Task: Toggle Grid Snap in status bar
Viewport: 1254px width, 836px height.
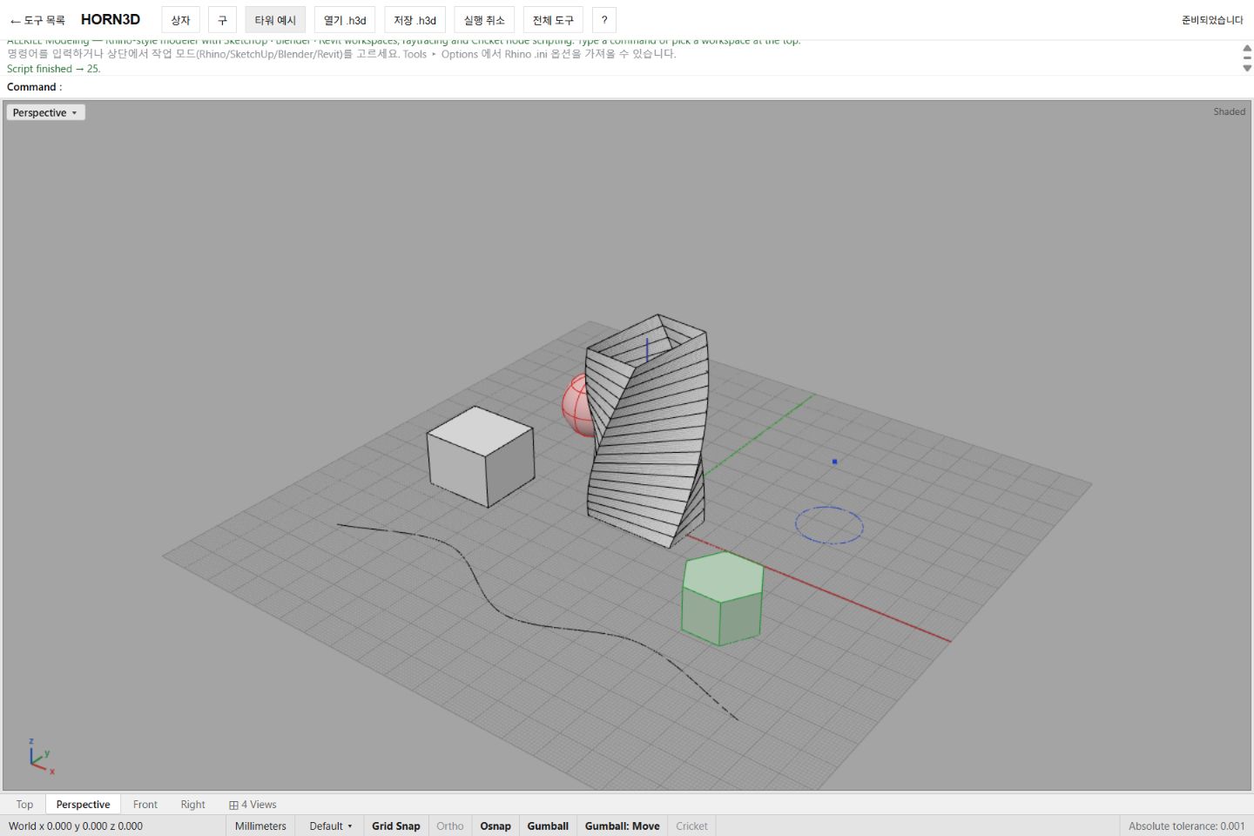Action: [396, 826]
